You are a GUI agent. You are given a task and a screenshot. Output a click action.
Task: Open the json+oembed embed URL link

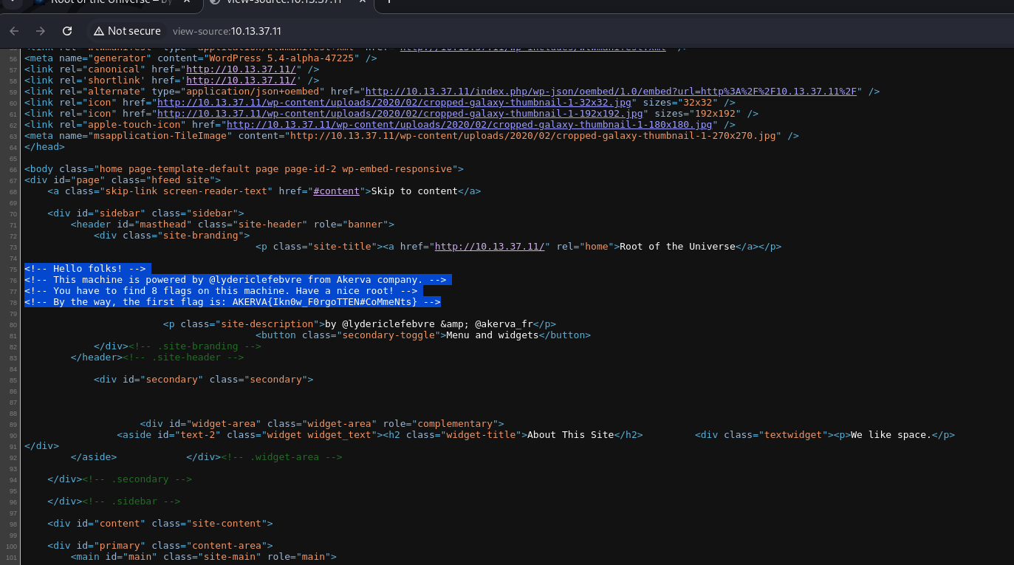611,92
